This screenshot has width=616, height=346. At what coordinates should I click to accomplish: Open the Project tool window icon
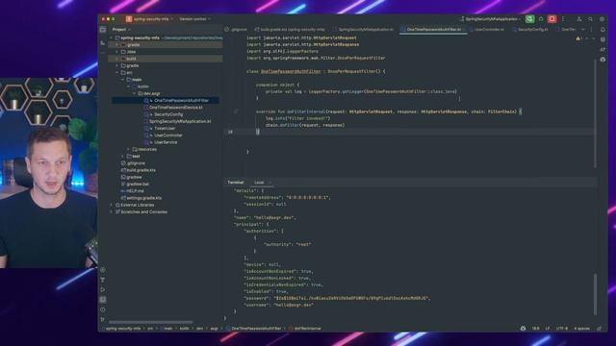pos(103,30)
